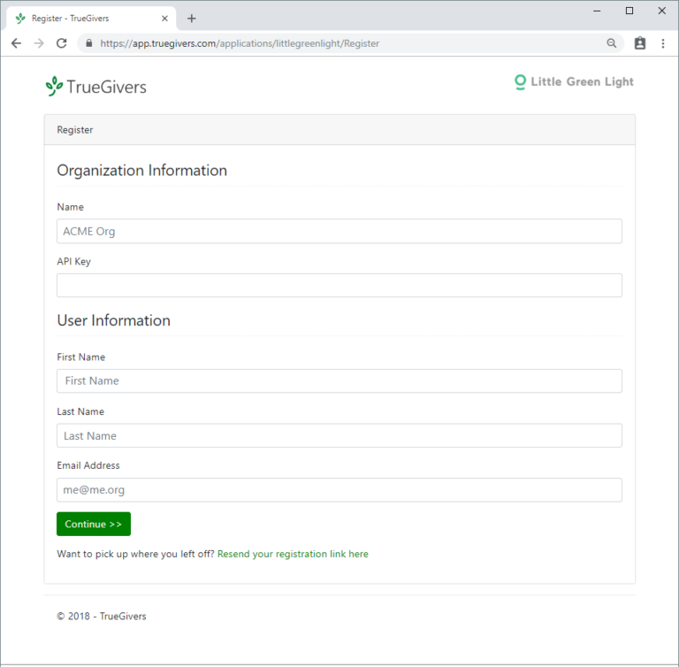The width and height of the screenshot is (679, 667).
Task: Click the zoom magnifier icon in address bar
Action: 612,43
